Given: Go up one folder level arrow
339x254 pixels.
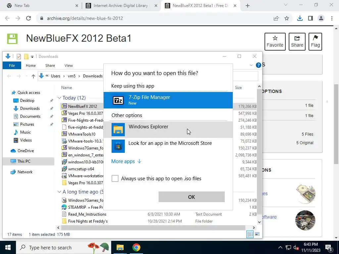Looking at the screenshot, I should point(33,76).
